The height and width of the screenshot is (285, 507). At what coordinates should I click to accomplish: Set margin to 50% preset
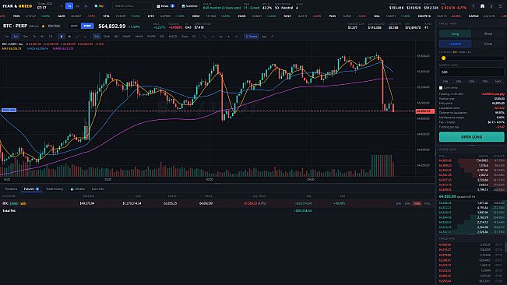tap(472, 82)
